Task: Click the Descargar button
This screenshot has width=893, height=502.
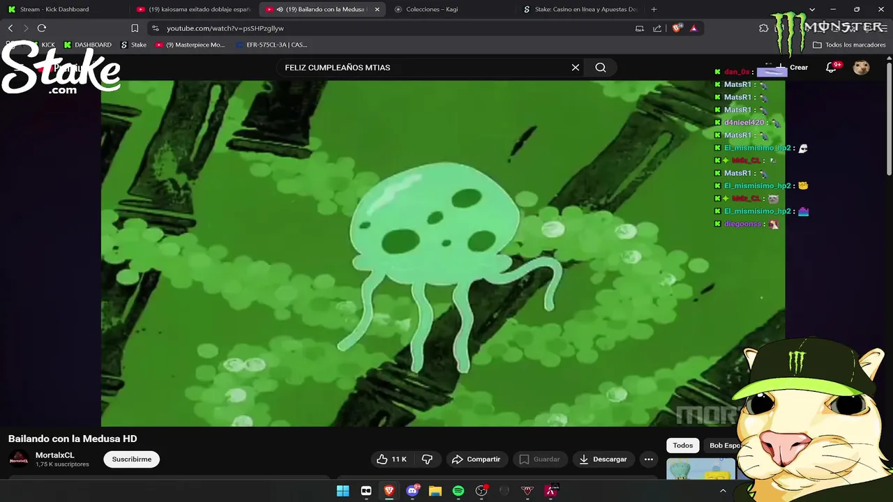Action: [603, 459]
